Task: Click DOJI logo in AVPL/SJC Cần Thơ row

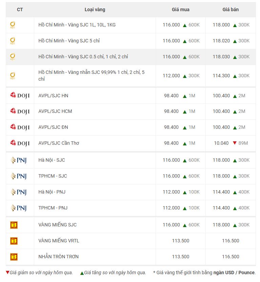Action: click(20, 143)
